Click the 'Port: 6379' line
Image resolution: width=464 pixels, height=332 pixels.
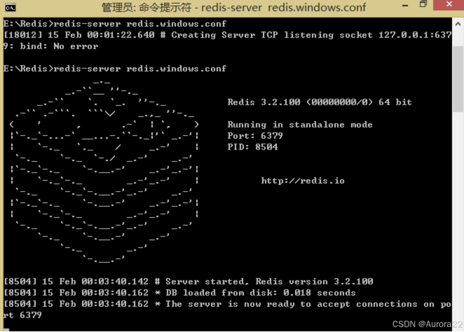pyautogui.click(x=255, y=136)
